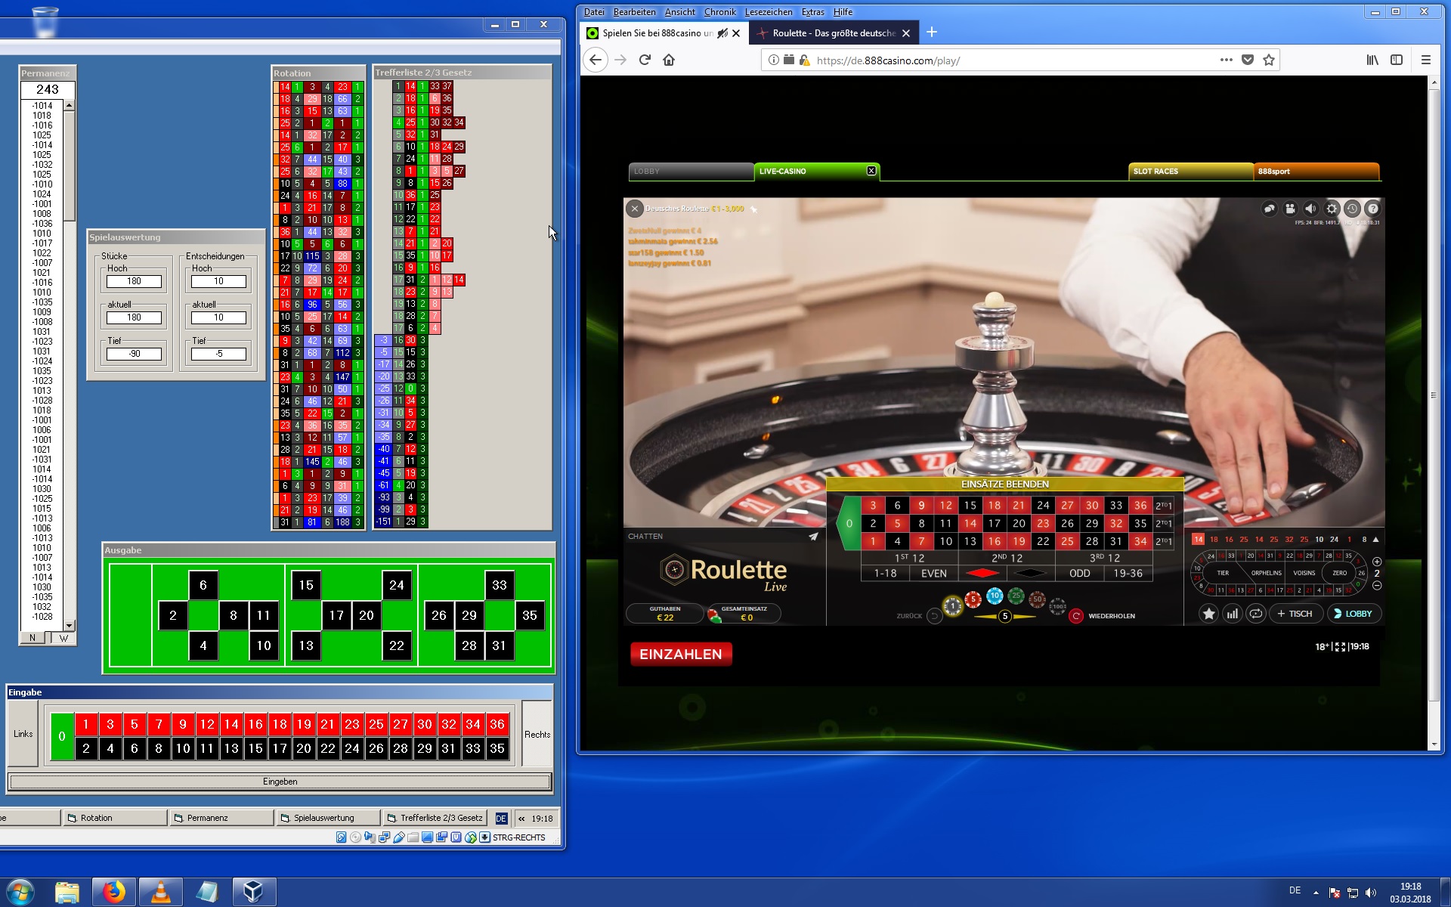Open favorite bets star icon

click(x=1208, y=614)
